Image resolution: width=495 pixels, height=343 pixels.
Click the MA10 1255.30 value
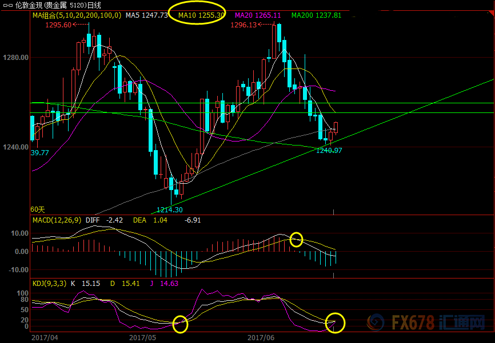coord(201,15)
